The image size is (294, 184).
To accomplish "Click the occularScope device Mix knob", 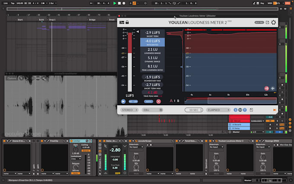I will pos(136,167).
